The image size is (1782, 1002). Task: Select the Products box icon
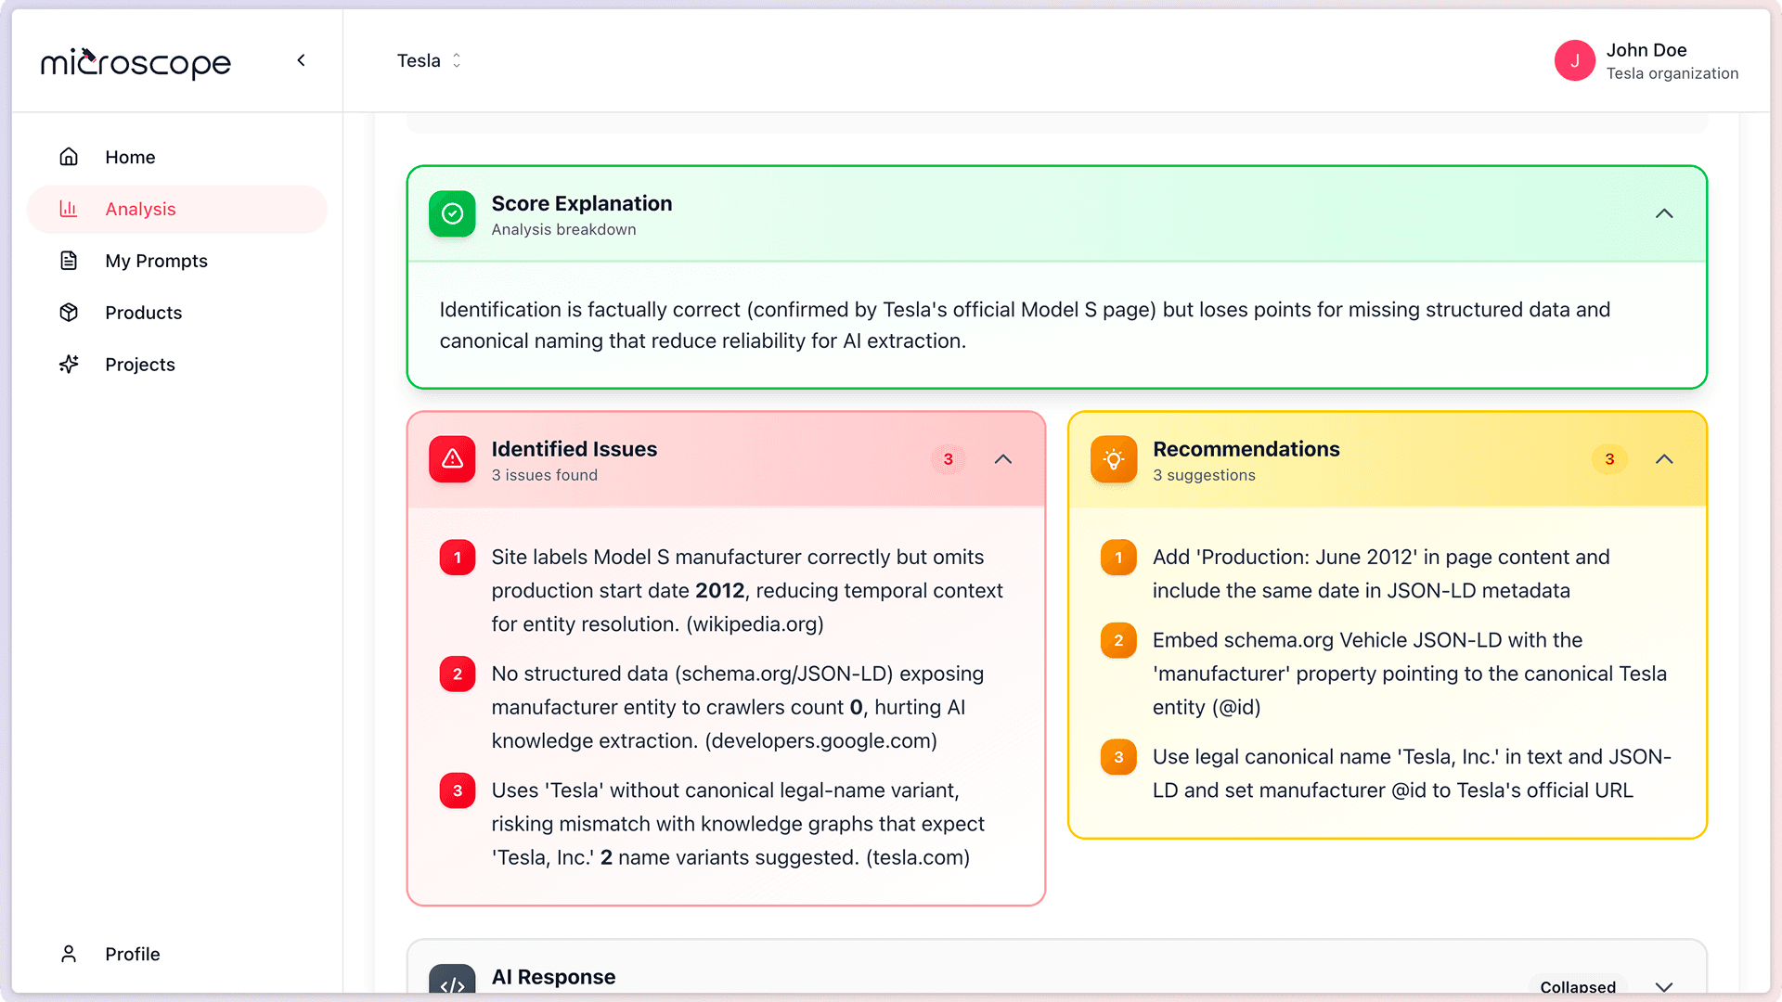[69, 313]
